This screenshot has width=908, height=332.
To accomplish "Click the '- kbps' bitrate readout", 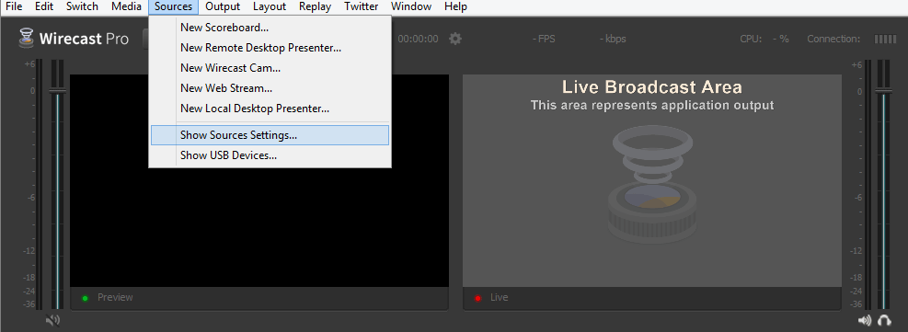I will coord(613,39).
